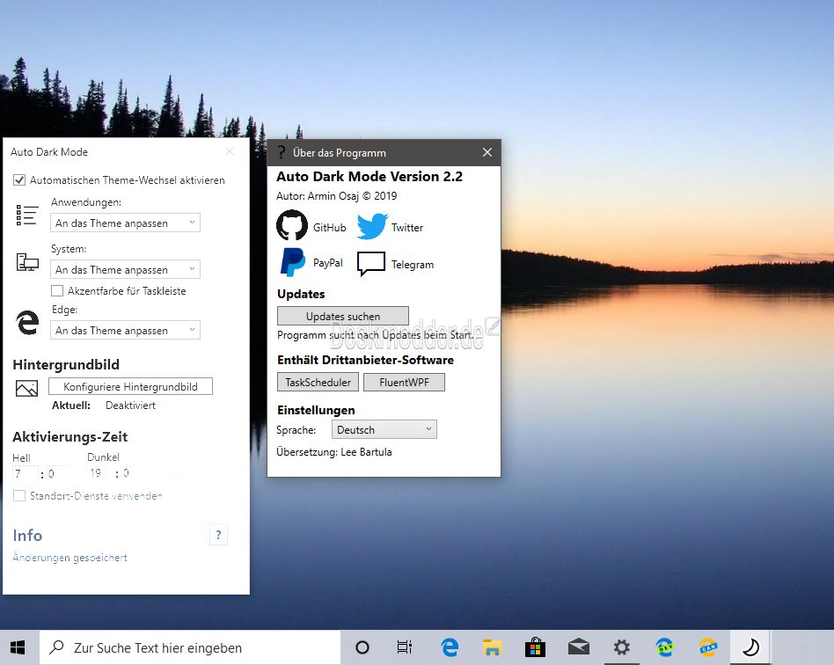Viewport: 834px width, 665px height.
Task: Open the Sprache language dropdown
Action: point(384,429)
